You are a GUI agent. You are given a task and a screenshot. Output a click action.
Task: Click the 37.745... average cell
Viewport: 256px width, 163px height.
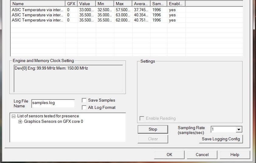point(141,10)
